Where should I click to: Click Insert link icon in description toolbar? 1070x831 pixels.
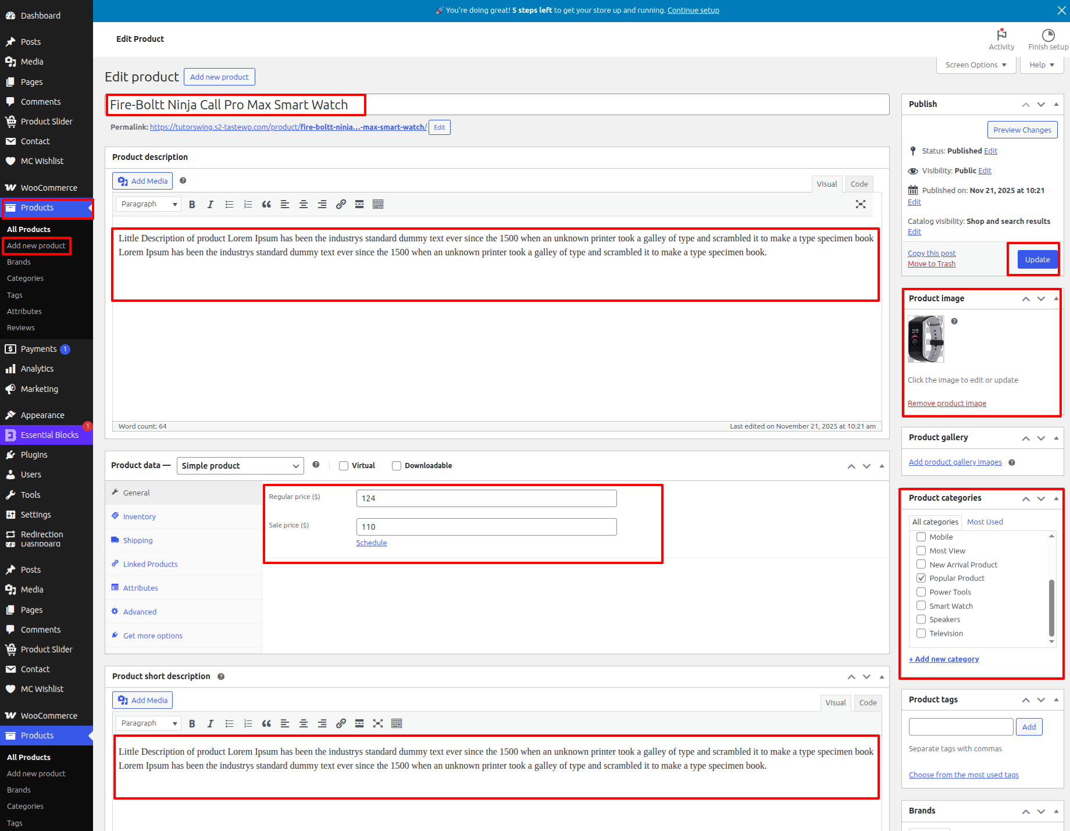[341, 204]
